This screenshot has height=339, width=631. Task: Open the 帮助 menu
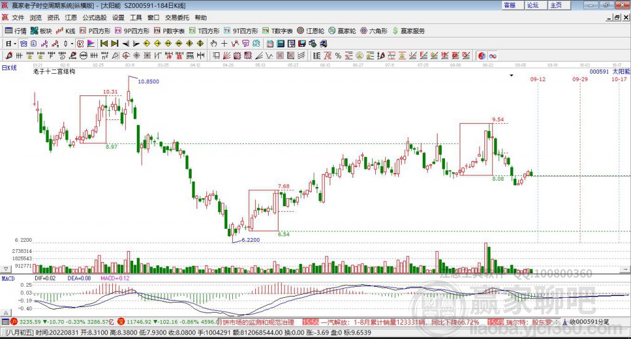[x=201, y=18]
